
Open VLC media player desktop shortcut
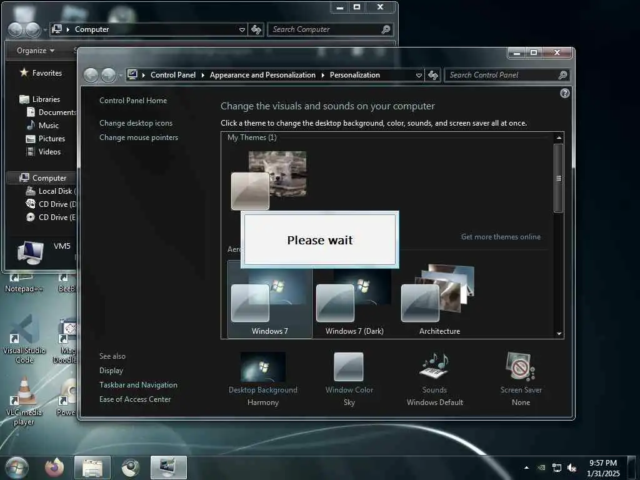point(24,401)
